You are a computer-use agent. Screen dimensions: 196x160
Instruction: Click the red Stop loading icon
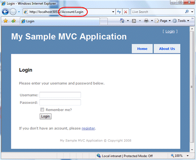pos(126,12)
